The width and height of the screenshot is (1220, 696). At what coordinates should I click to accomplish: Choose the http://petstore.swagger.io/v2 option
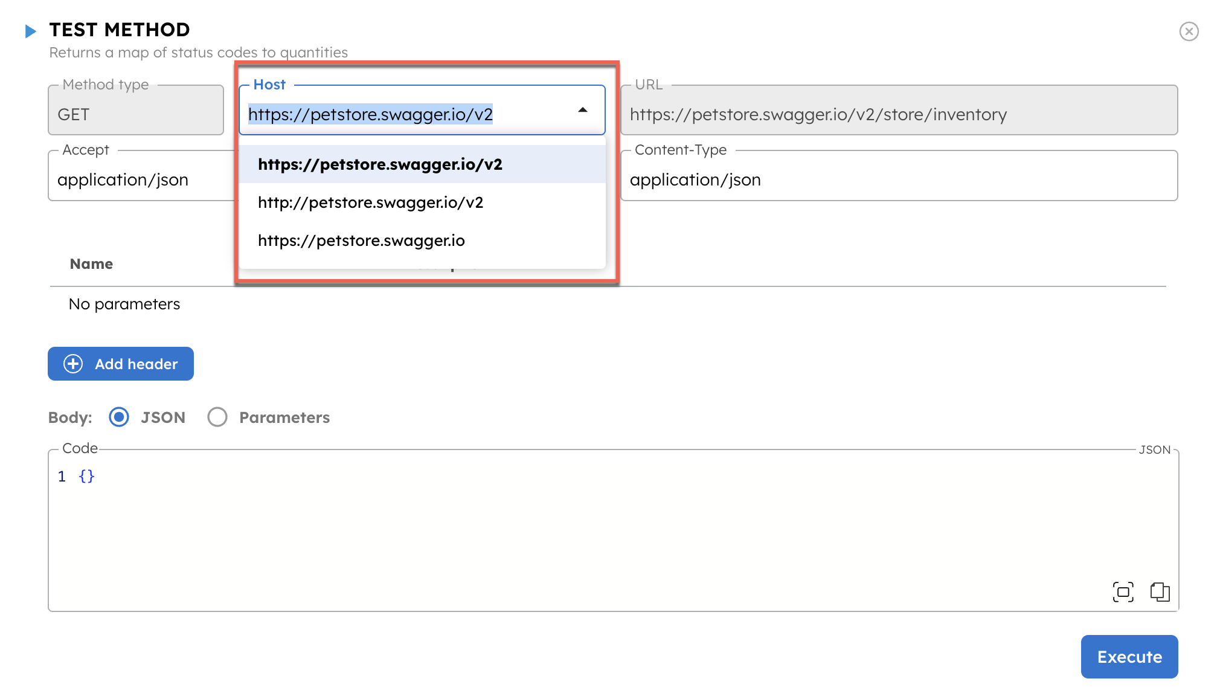pyautogui.click(x=370, y=202)
